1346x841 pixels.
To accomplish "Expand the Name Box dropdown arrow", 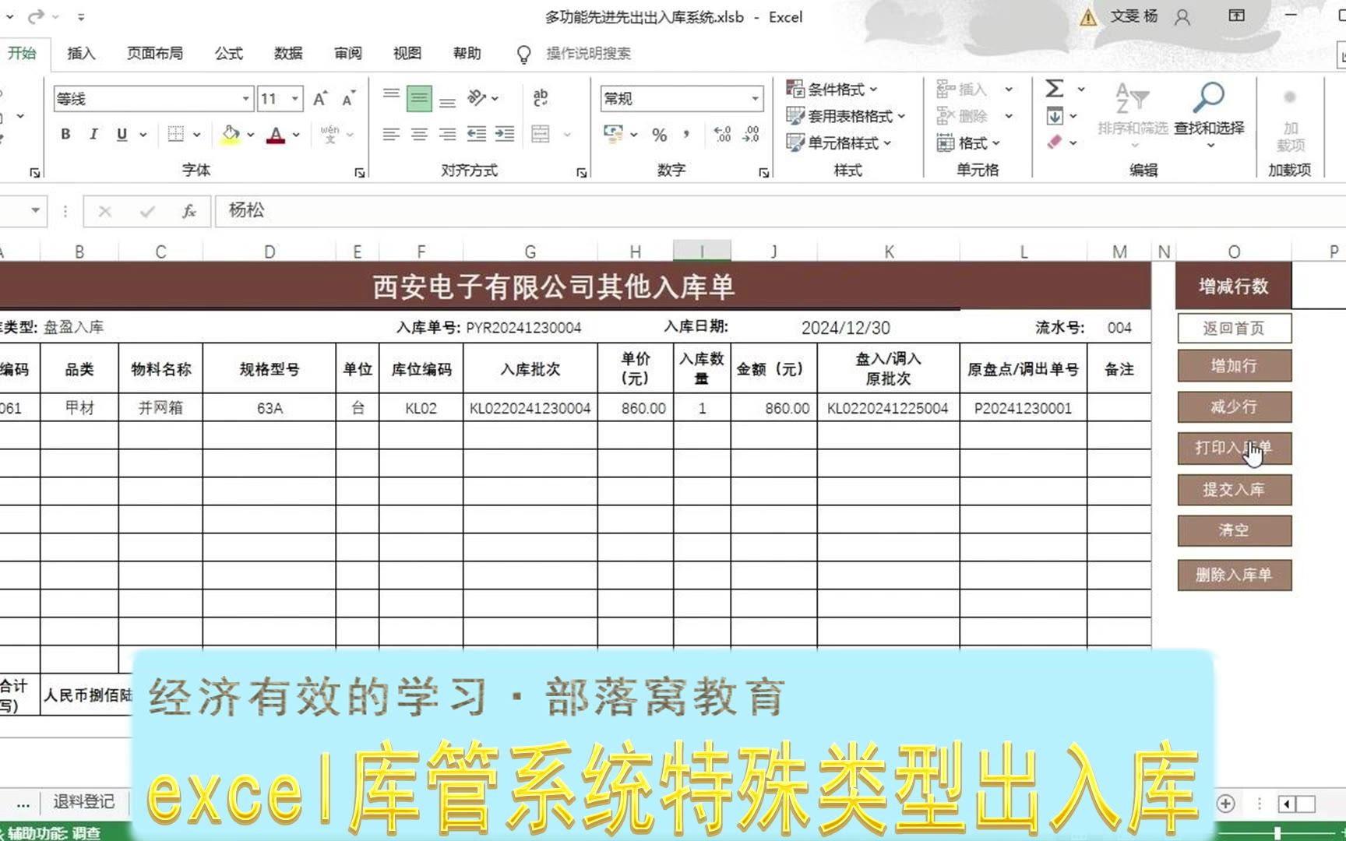I will click(x=35, y=210).
